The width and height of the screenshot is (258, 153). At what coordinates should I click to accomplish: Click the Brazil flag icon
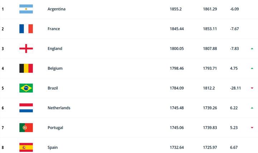pyautogui.click(x=26, y=88)
